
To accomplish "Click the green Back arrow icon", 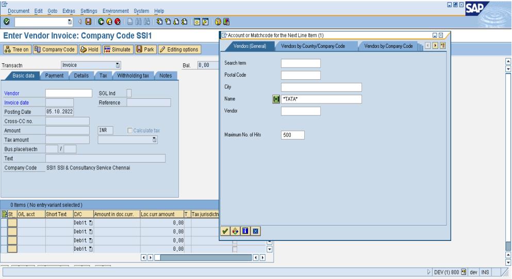I will click(x=101, y=22).
